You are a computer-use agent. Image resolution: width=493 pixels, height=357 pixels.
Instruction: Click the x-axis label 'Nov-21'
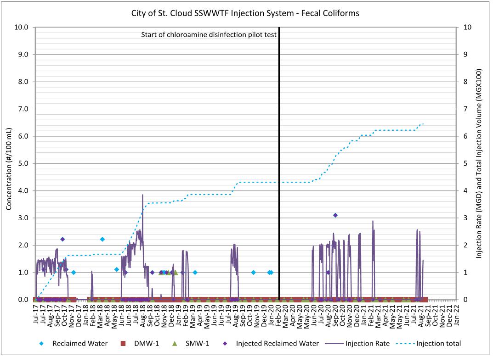coord(442,315)
